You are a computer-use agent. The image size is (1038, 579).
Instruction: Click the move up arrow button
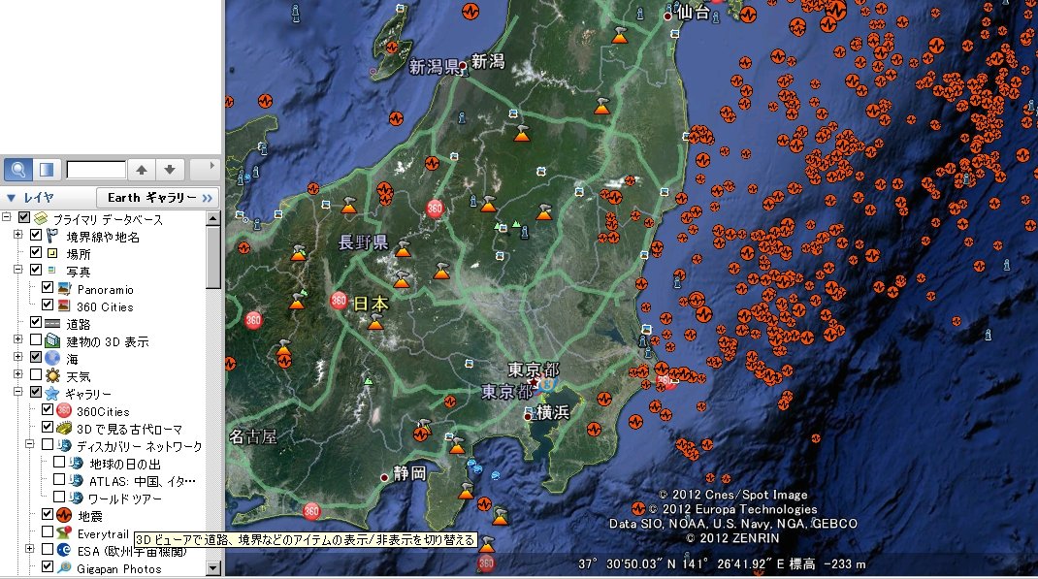[x=142, y=170]
